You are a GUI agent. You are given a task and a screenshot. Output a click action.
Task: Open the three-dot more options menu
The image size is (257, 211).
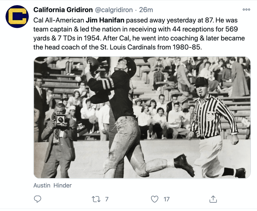246,10
